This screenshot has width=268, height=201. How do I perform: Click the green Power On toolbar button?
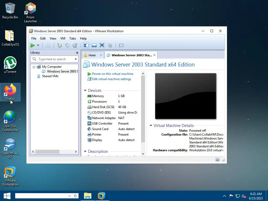[32, 45]
